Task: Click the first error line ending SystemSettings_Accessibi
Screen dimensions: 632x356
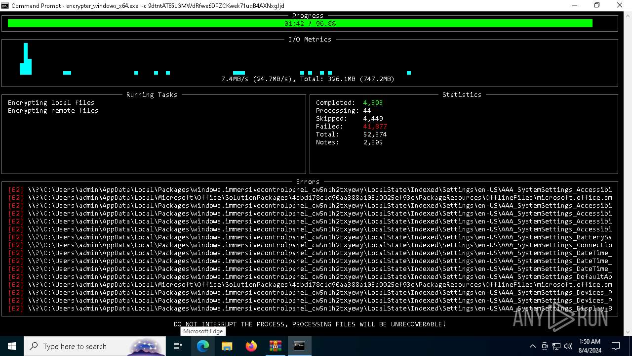Action: coord(310,189)
